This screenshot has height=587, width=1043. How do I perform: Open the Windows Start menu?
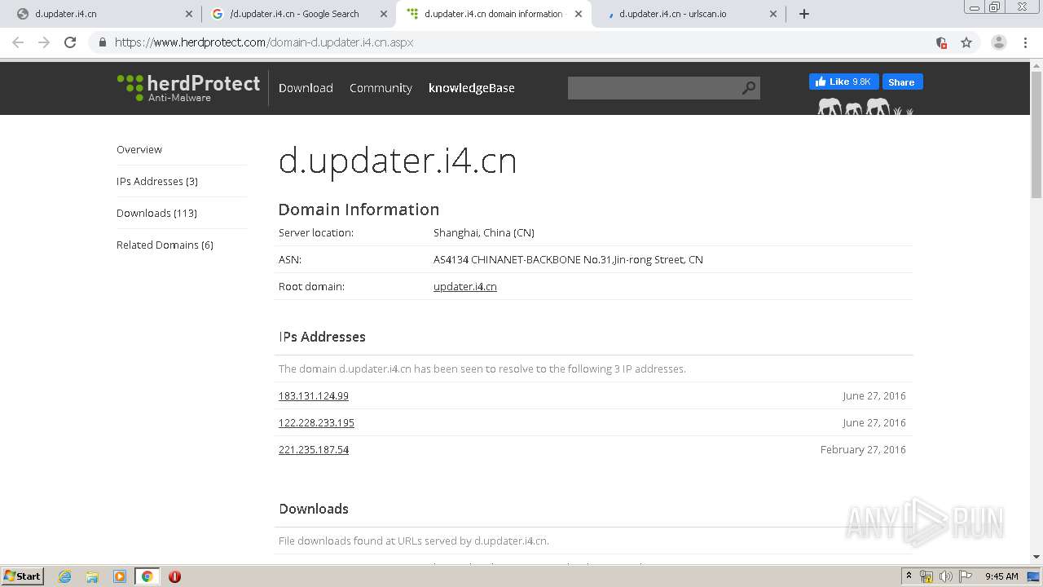point(23,576)
